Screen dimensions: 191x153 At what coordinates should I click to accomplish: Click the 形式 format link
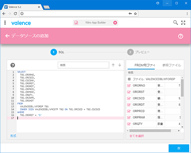click(13, 136)
